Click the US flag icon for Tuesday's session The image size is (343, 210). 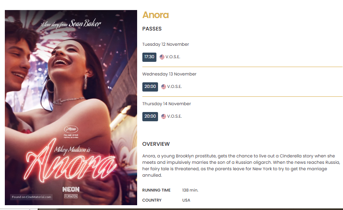(x=162, y=57)
